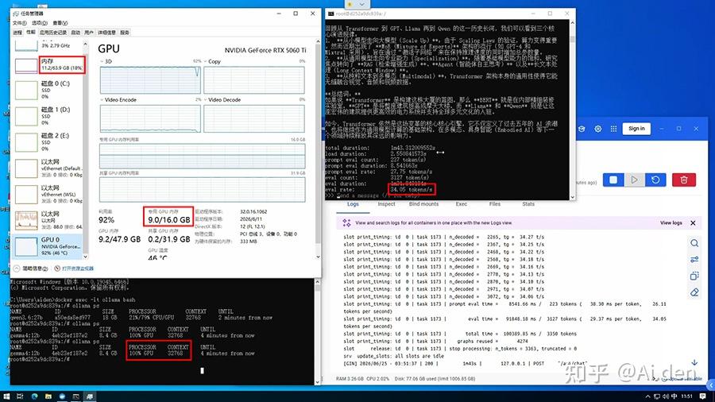Open the Video Decode graph dropdown
This screenshot has height=402, width=715.
tap(206, 100)
